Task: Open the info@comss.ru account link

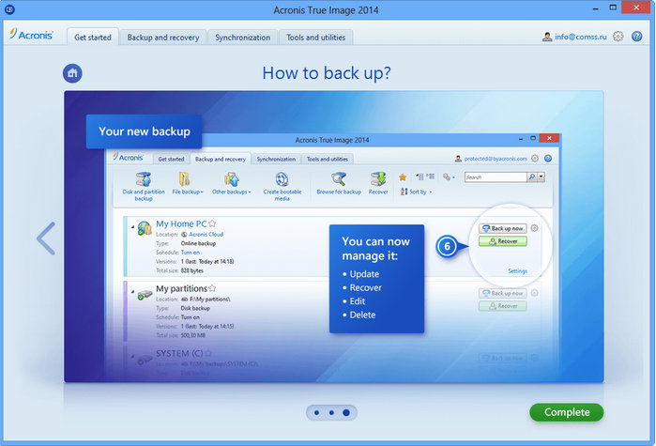Action: tap(581, 37)
